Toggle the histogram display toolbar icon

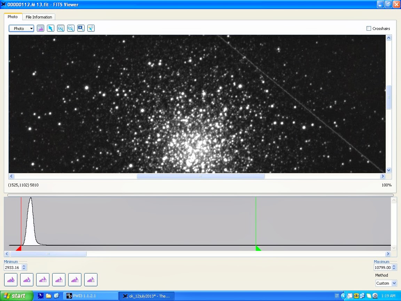point(40,28)
